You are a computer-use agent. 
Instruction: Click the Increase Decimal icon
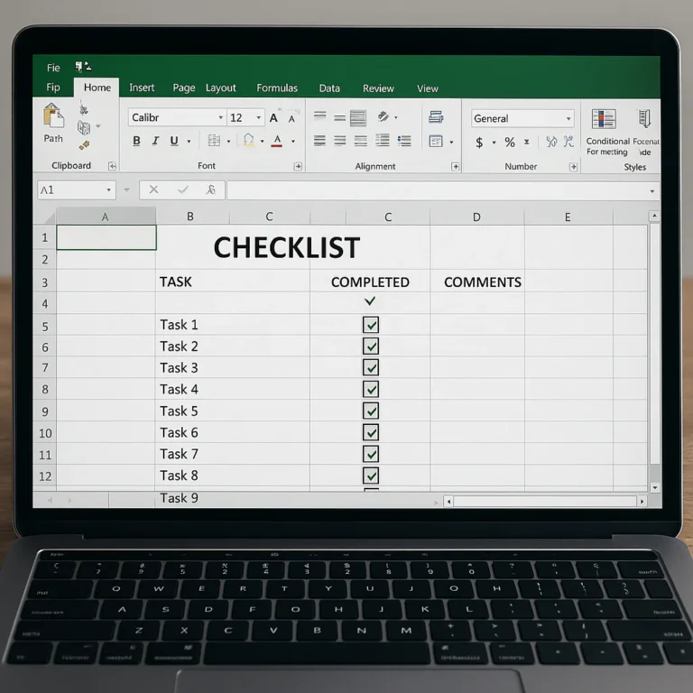551,142
